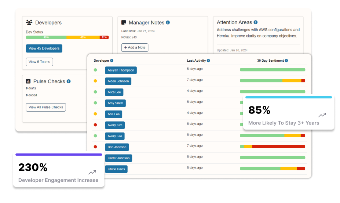Image resolution: width=340 pixels, height=203 pixels.
Task: Click yellow status dot for Aria Lee
Action: [x=95, y=114]
